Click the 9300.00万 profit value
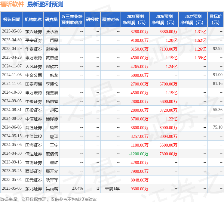The width and height of the screenshot is (224, 202). tap(140, 189)
